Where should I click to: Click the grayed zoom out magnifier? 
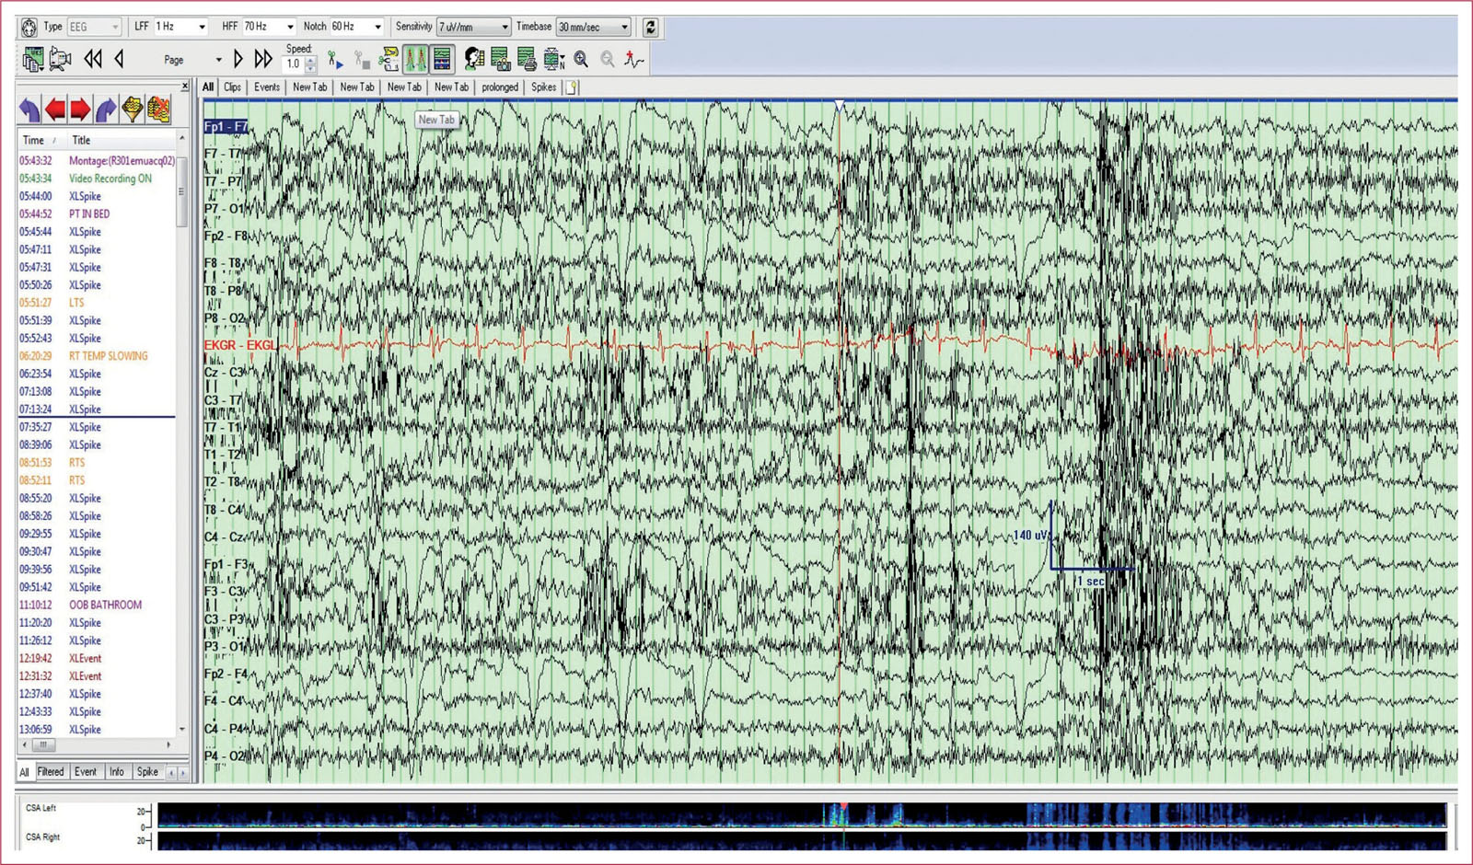[x=608, y=60]
